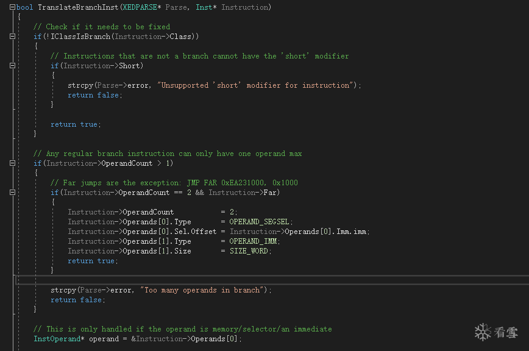Image resolution: width=529 pixels, height=351 pixels.
Task: Click the "Too many operands in branch" string
Action: pos(204,290)
